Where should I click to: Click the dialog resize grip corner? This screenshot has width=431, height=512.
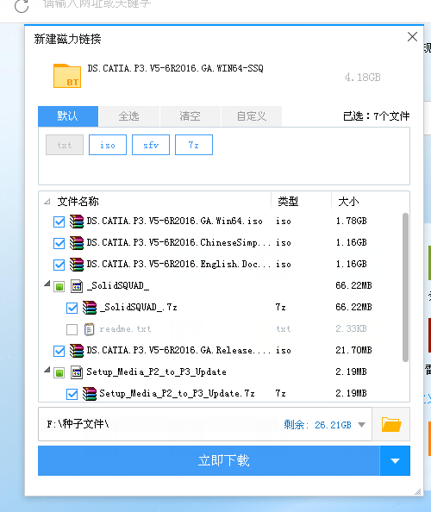click(x=417, y=491)
